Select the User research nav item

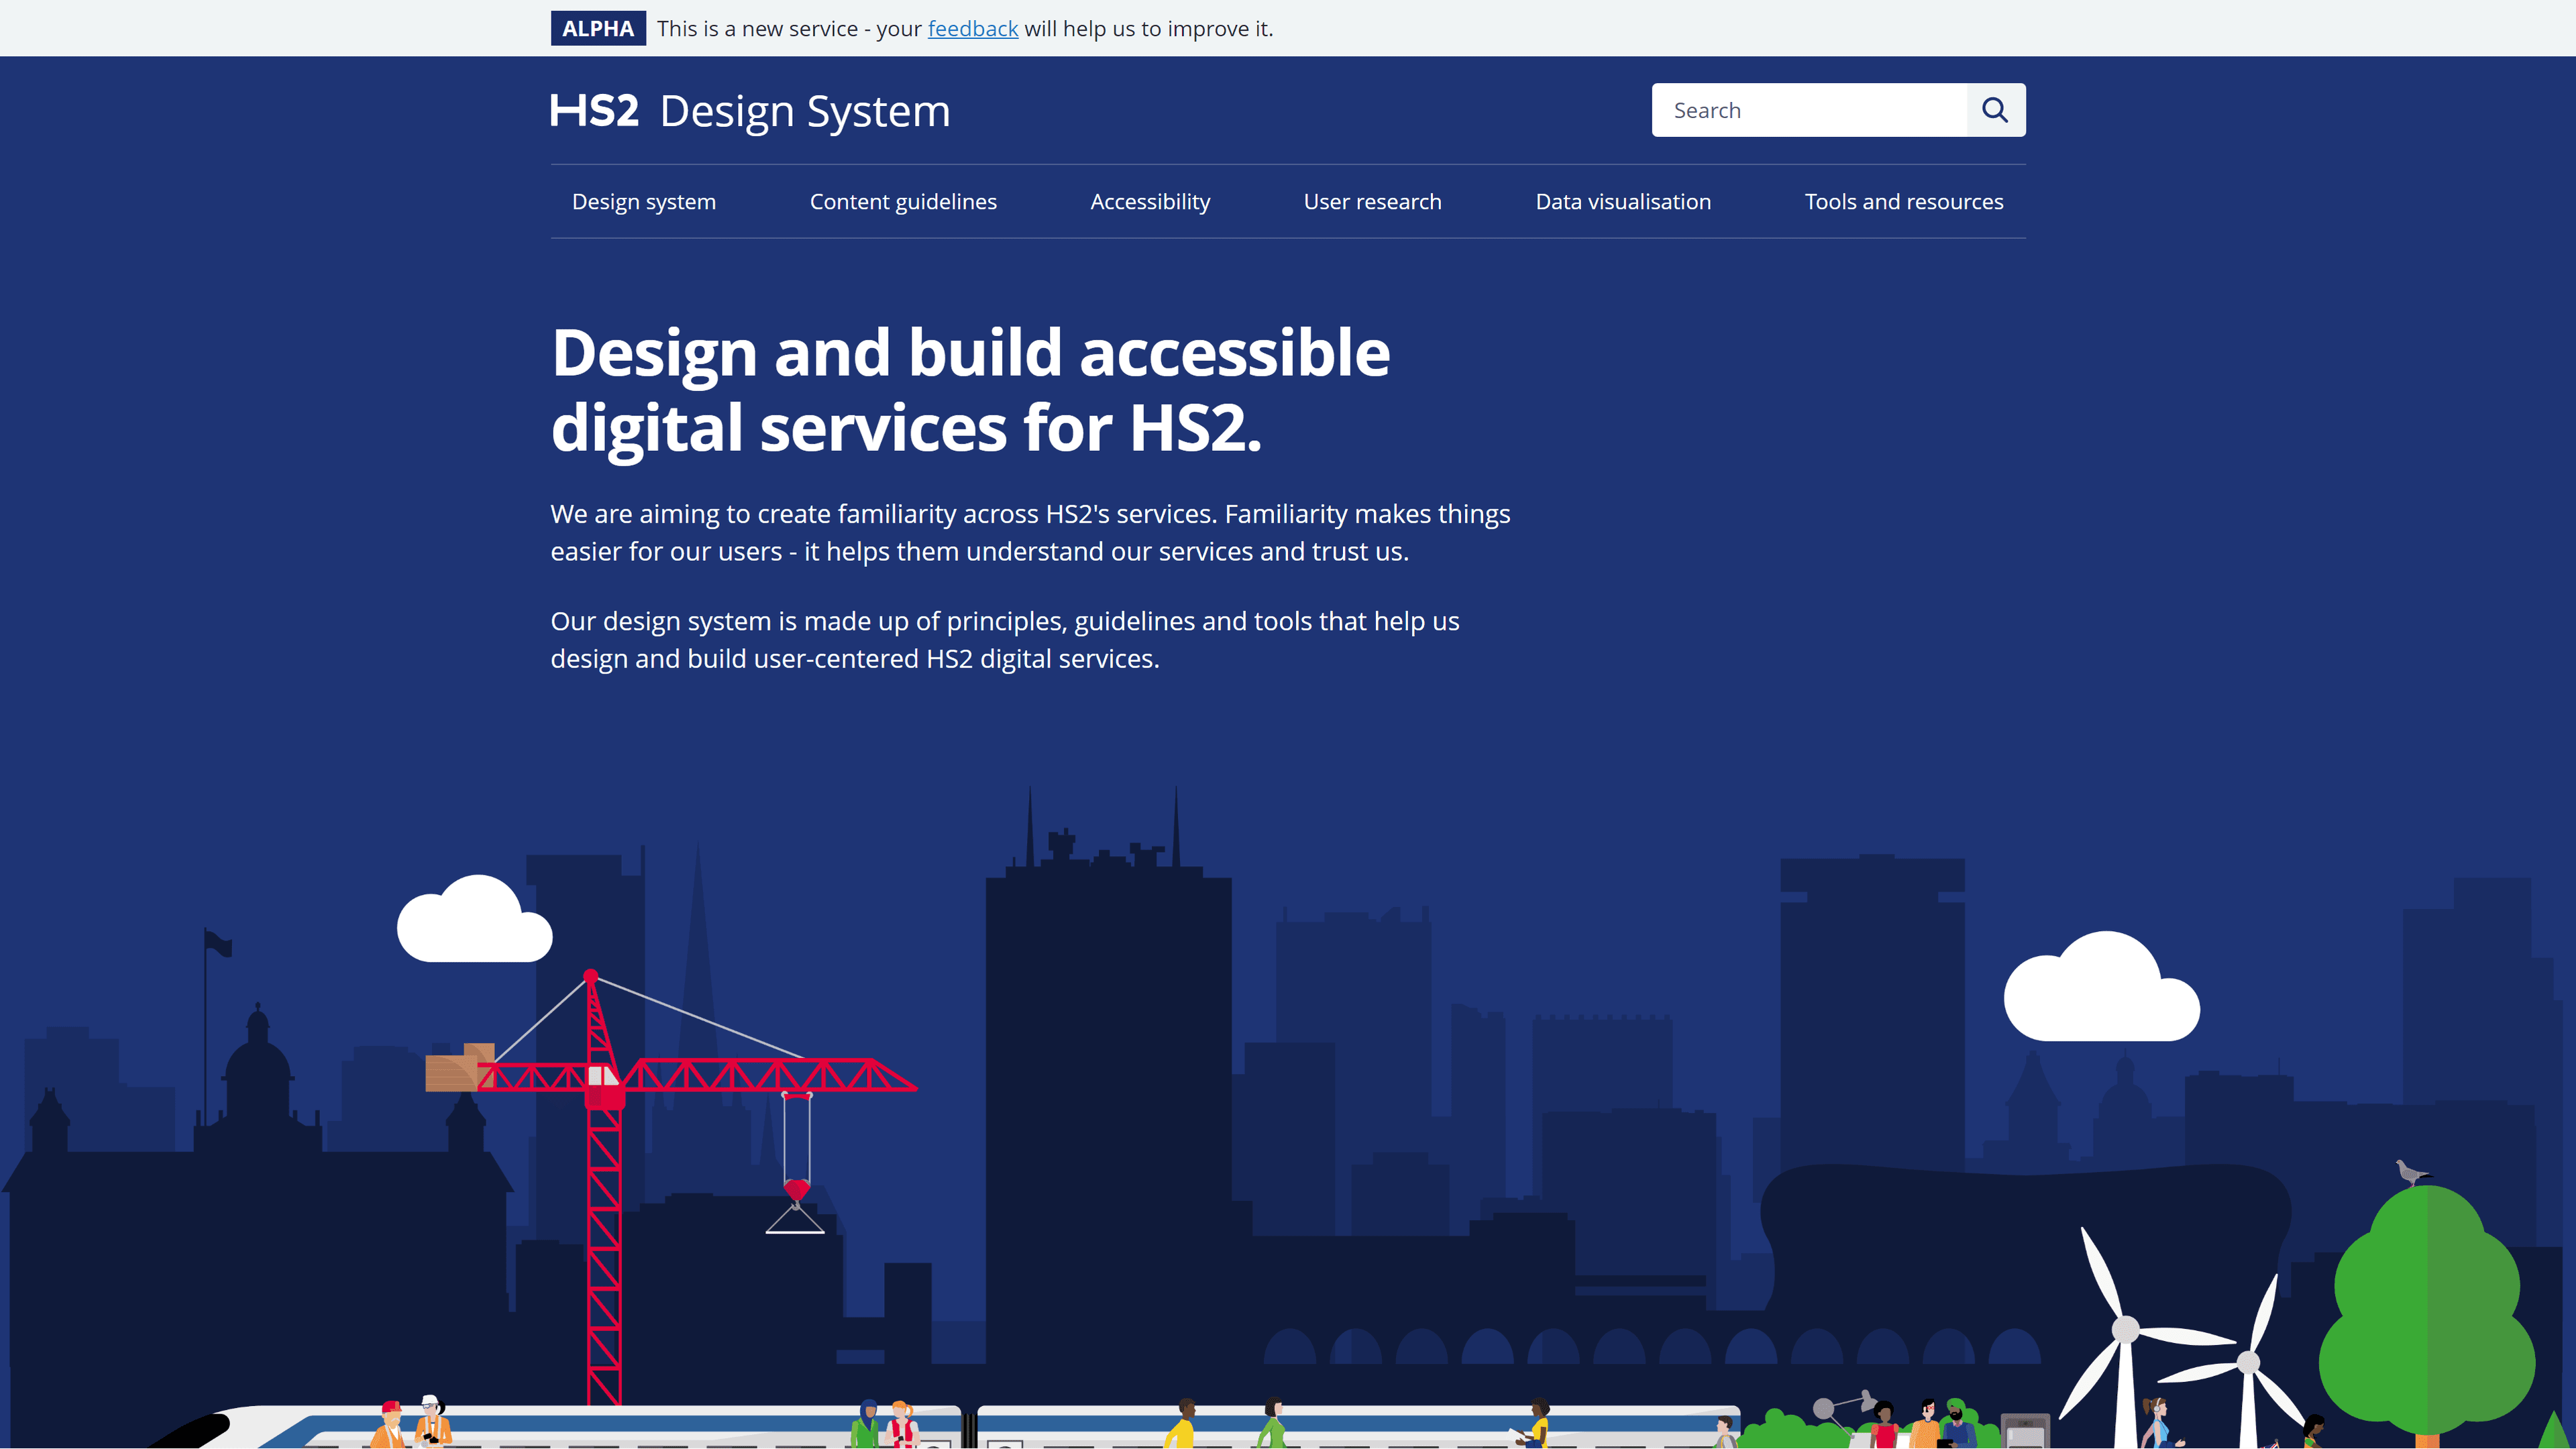(1372, 201)
